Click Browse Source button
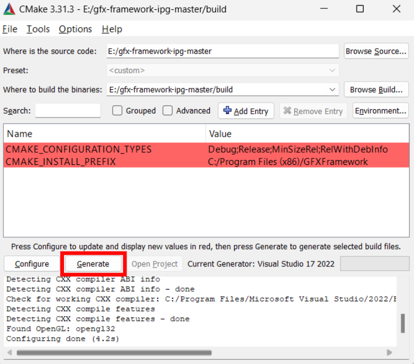This screenshot has width=414, height=364. 376,51
